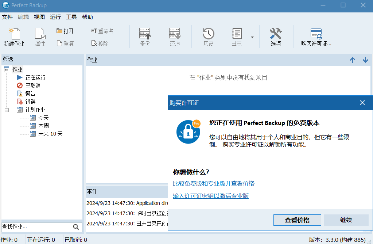The width and height of the screenshot is (373, 244).
Task: Click the version 3.3.0 status text
Action: pos(337,240)
